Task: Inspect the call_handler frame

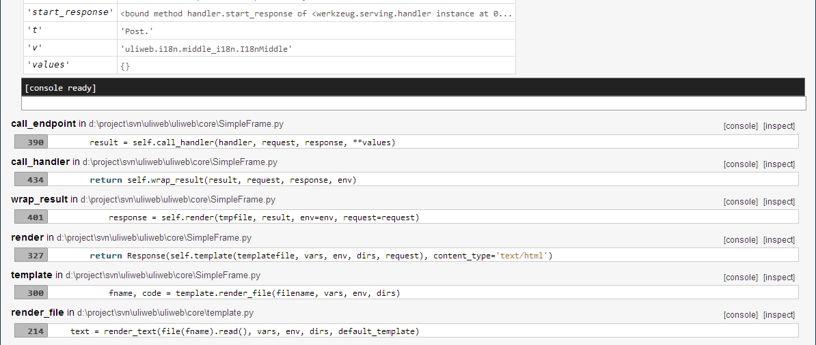Action: click(x=778, y=164)
